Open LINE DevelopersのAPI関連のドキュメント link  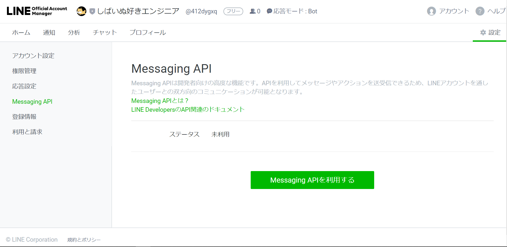[x=188, y=110]
